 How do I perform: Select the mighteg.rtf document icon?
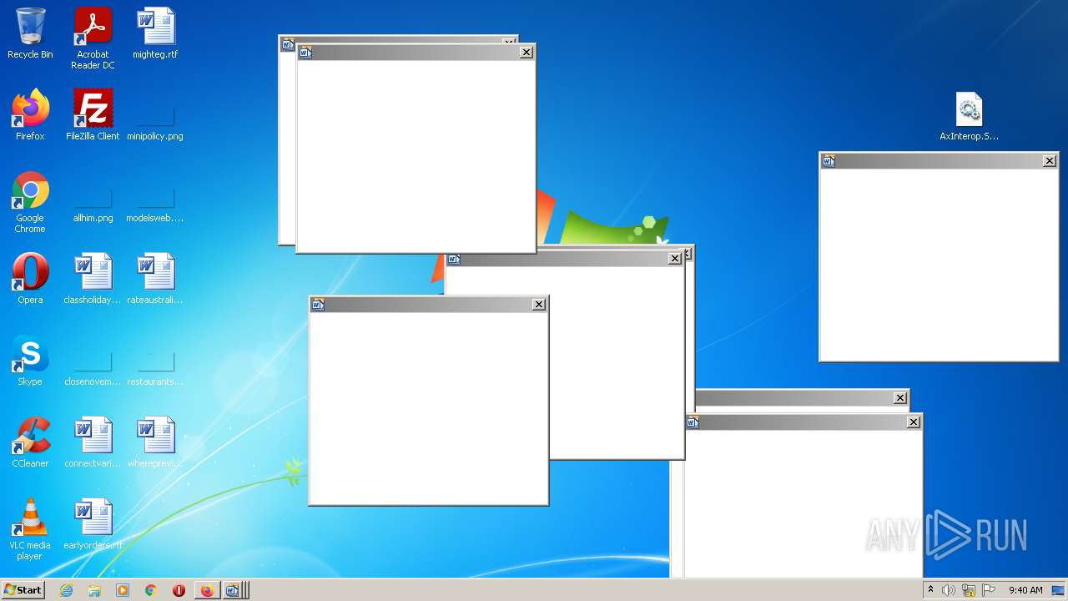pyautogui.click(x=155, y=33)
